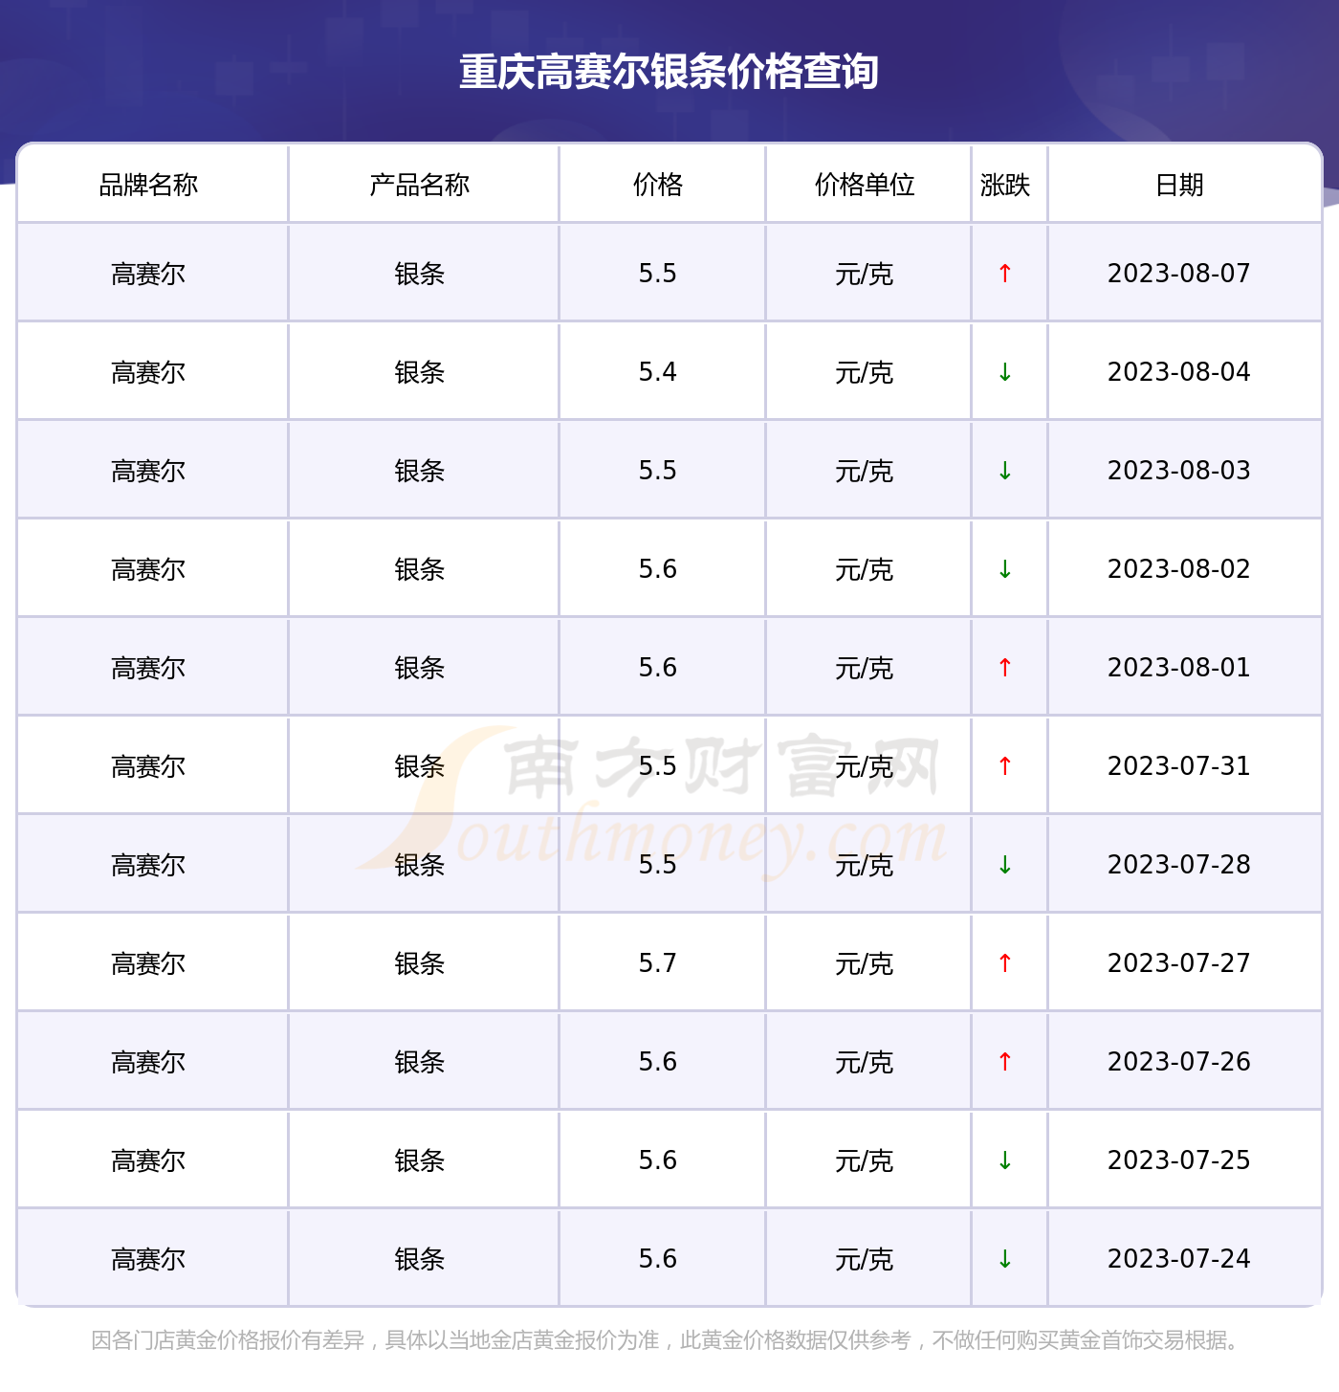Click the red up arrow for 2023-07-31
Screen dimensions: 1339x1392
click(x=1005, y=766)
